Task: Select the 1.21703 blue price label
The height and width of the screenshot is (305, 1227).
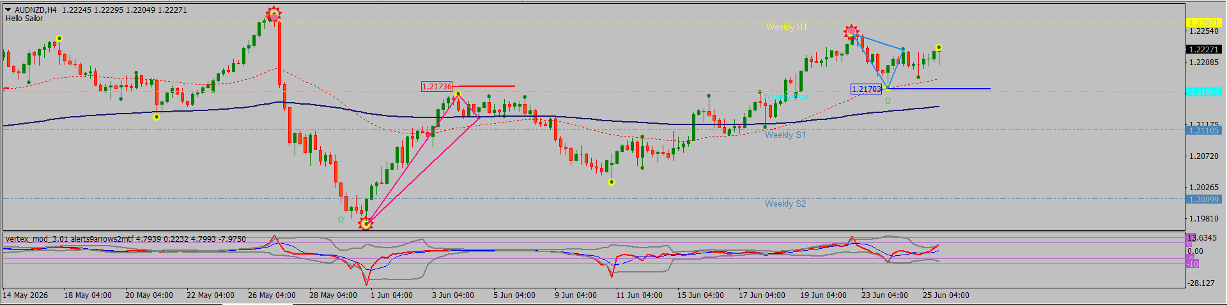Action: pyautogui.click(x=867, y=89)
